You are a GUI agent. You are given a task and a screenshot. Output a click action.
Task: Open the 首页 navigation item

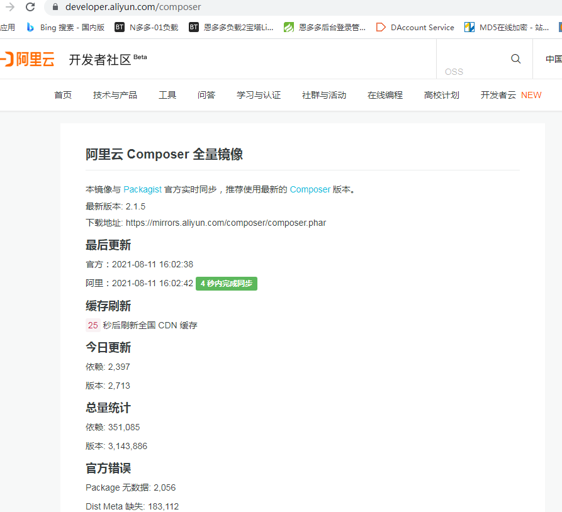click(x=63, y=95)
